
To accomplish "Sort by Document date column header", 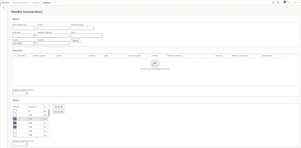I will (134, 56).
